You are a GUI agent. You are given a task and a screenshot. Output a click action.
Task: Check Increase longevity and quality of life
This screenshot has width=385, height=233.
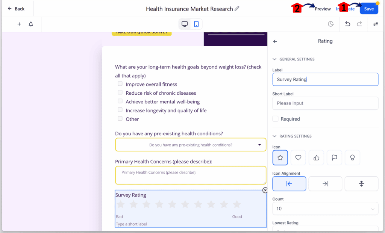[120, 110]
